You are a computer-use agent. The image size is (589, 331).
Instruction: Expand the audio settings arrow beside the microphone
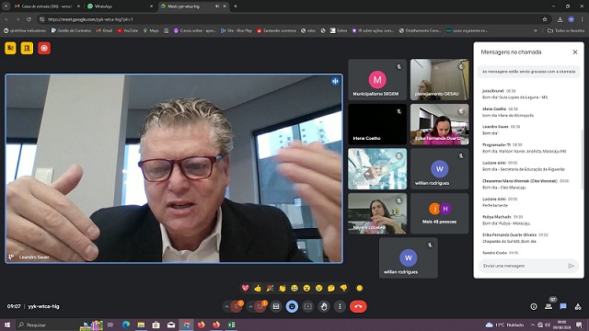click(226, 306)
